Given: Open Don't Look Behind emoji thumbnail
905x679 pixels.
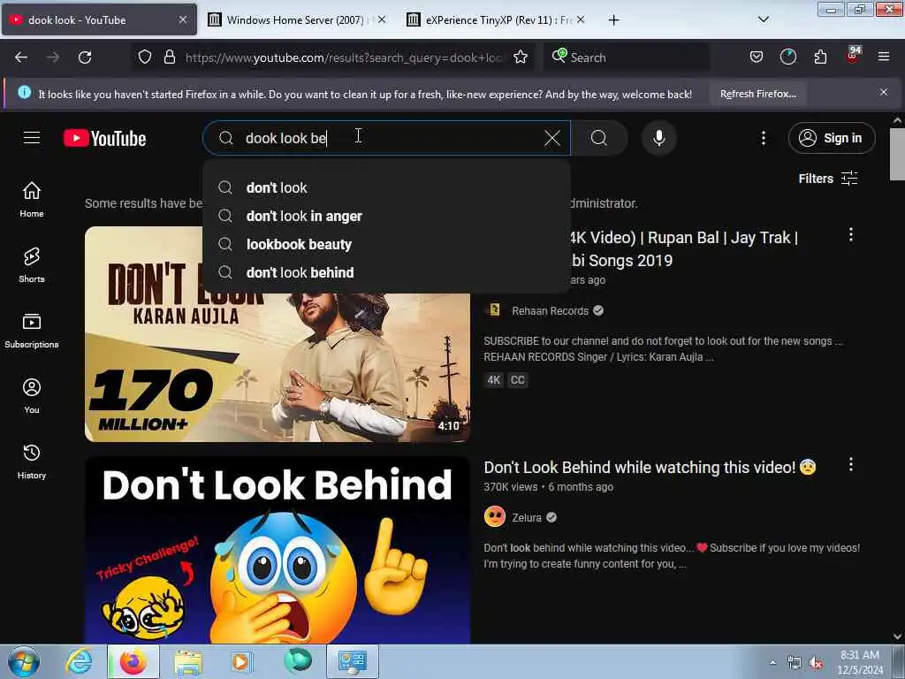Looking at the screenshot, I should click(278, 550).
